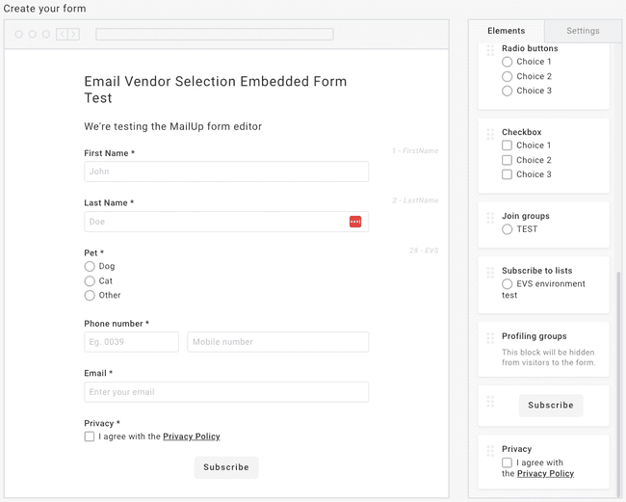Click drag handle of Profiling groups block

click(x=490, y=338)
